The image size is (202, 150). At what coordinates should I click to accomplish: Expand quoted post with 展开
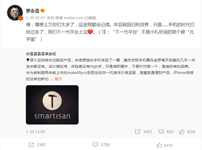click(58, 79)
